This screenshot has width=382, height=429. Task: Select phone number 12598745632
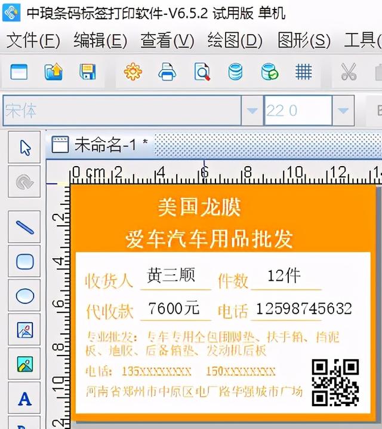click(x=304, y=309)
